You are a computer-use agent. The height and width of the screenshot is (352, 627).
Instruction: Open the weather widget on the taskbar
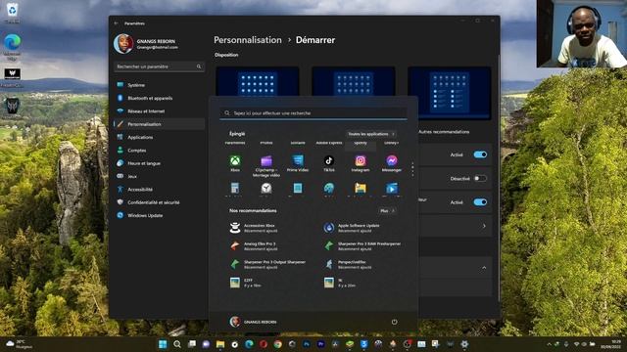(x=20, y=344)
